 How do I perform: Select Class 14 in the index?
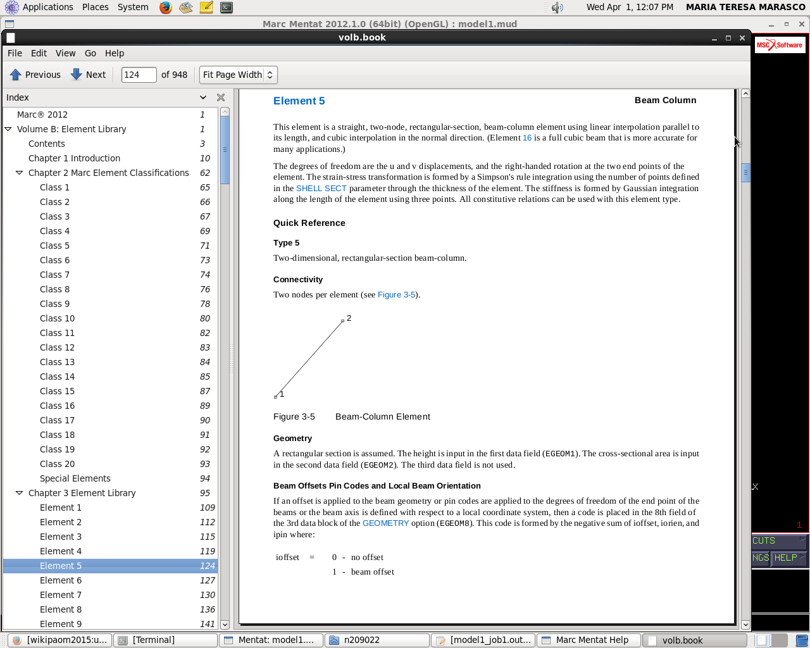111,377
